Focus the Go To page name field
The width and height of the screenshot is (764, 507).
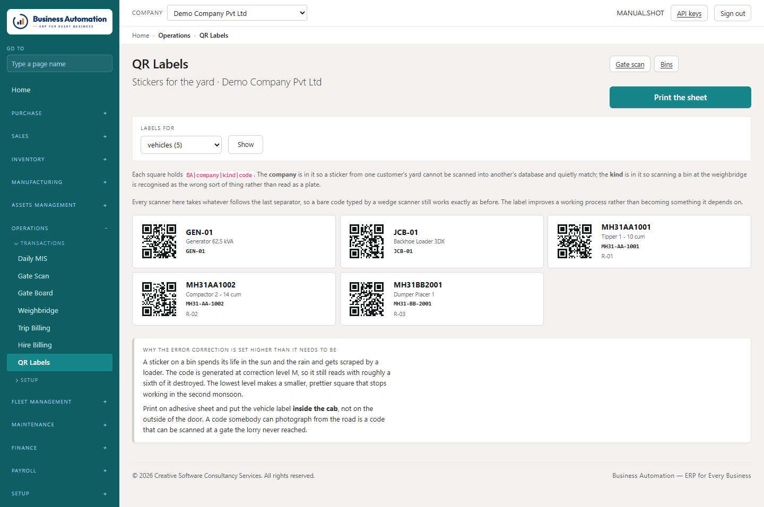(x=59, y=64)
